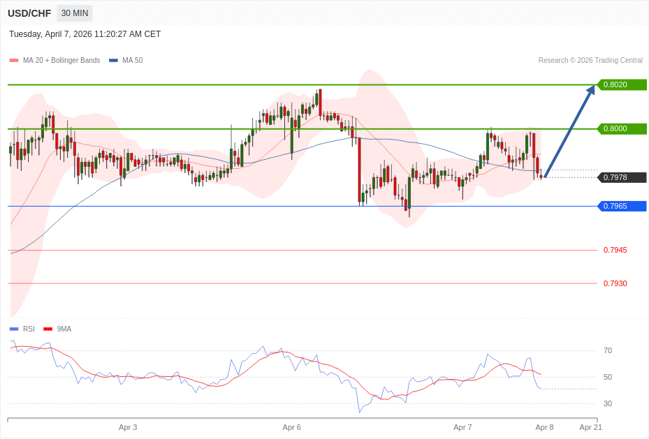The height and width of the screenshot is (439, 649).
Task: Click the 0.7965 blue pivot price tag
Action: (x=621, y=206)
